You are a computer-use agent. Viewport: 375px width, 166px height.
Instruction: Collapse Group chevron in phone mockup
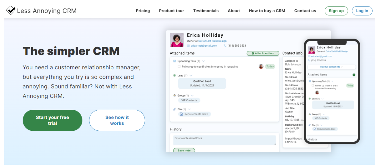pos(324,114)
